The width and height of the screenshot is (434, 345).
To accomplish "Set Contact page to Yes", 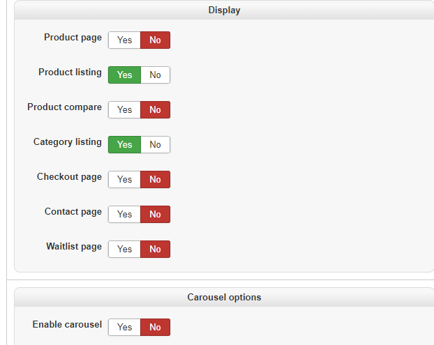I will (124, 215).
